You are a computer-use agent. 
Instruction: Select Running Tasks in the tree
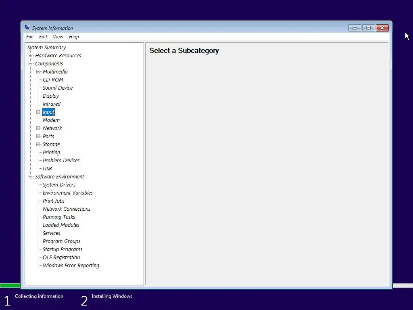(59, 217)
